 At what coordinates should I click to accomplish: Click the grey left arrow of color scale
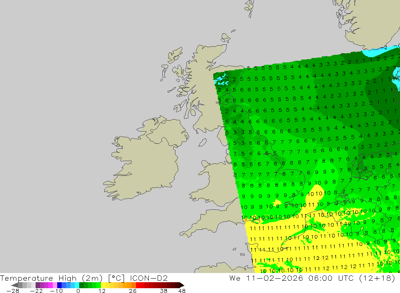pyautogui.click(x=14, y=285)
